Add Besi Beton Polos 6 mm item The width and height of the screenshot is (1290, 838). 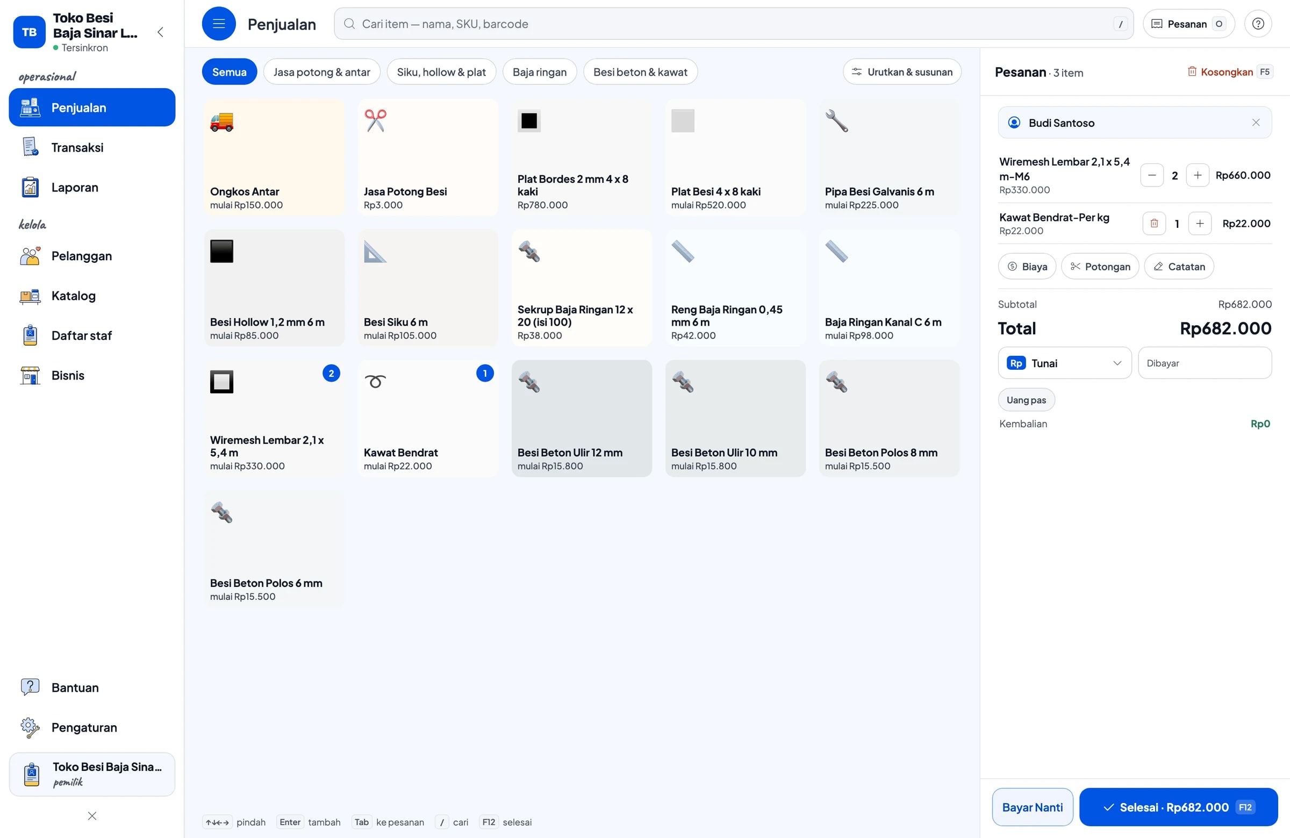(274, 549)
